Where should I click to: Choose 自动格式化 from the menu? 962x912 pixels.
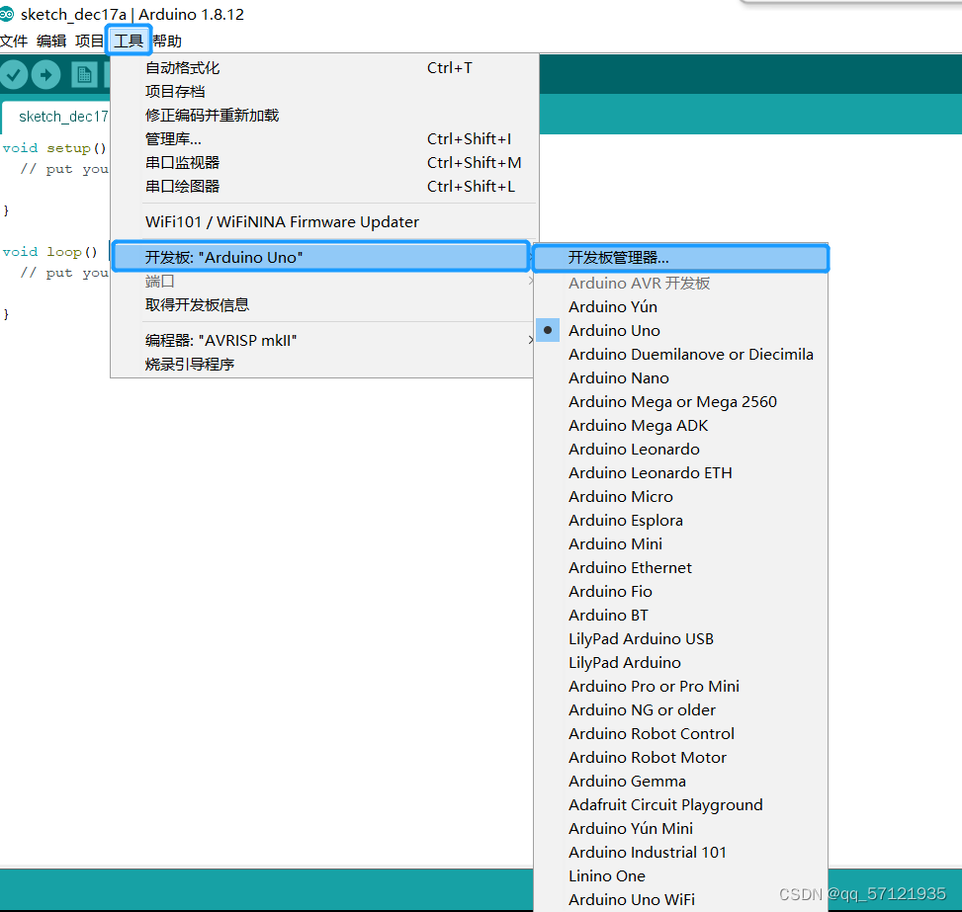324,68
